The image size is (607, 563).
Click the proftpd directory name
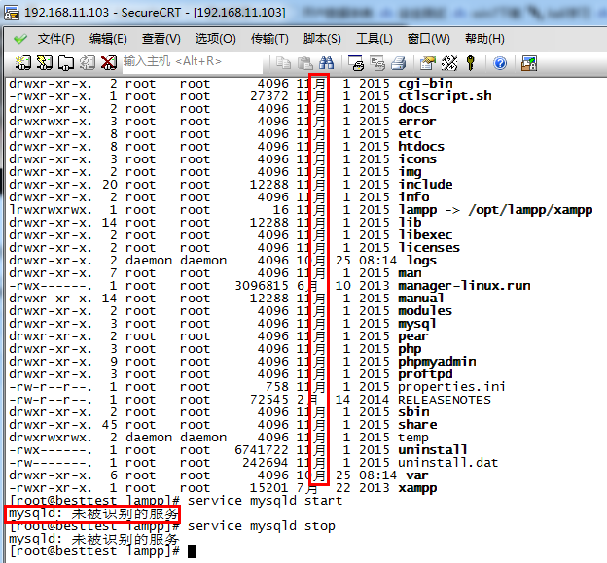pos(425,374)
